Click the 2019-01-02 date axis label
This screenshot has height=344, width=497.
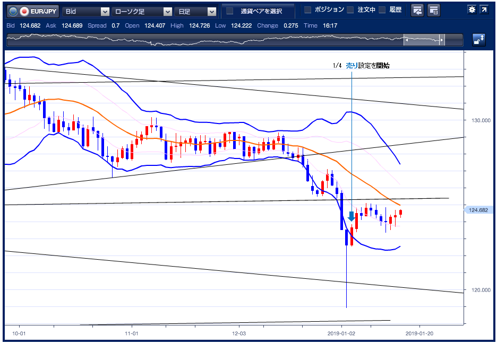[x=341, y=333]
